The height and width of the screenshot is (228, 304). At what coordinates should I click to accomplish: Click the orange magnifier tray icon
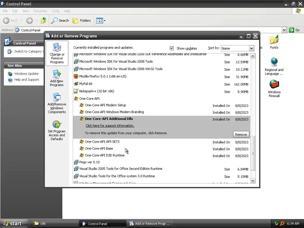pos(282,224)
